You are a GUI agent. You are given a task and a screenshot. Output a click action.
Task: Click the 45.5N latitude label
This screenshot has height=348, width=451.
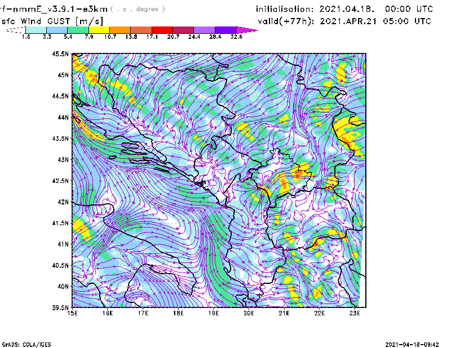coord(60,53)
